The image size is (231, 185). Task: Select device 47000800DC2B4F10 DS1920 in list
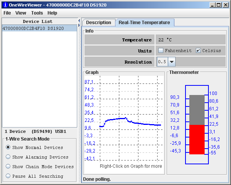[x=39, y=28]
